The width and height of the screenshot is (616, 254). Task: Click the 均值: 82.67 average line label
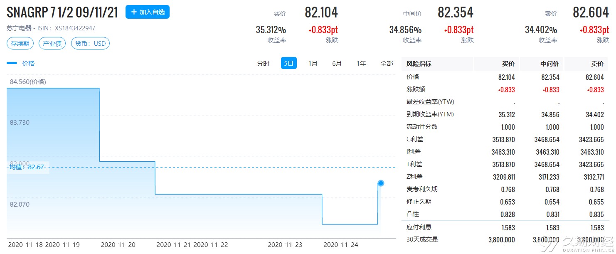pos(27,167)
